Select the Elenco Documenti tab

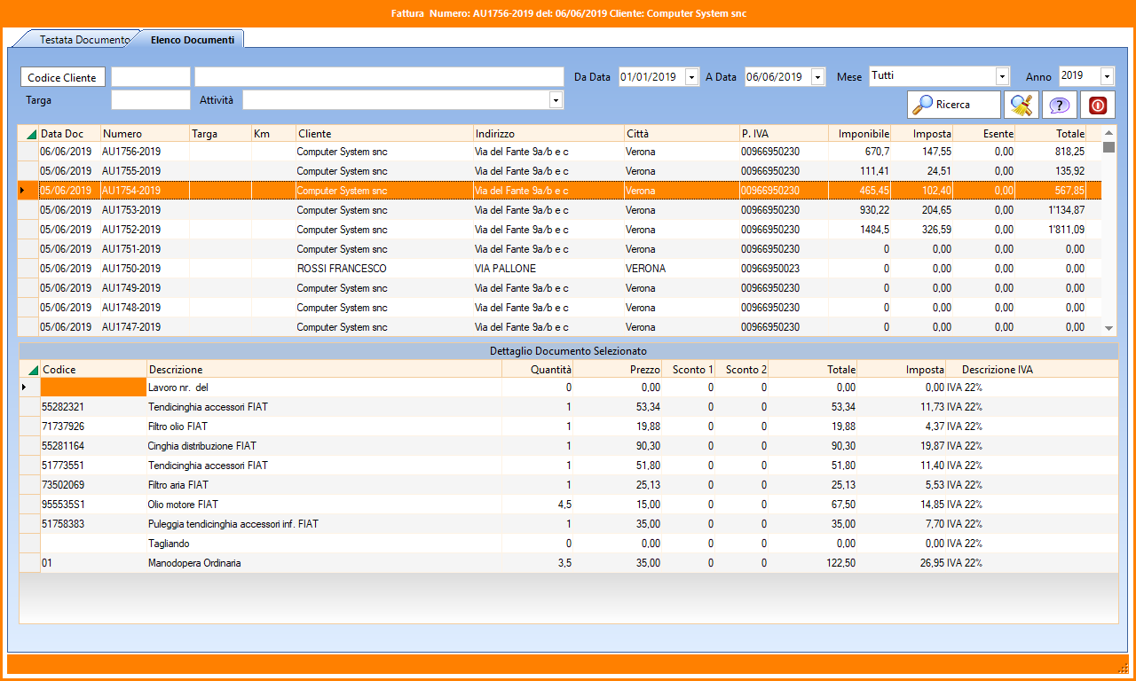click(x=192, y=40)
